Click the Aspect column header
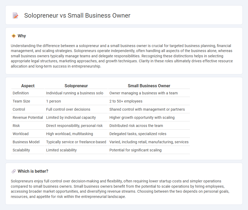The image size is (248, 210). 28,86
